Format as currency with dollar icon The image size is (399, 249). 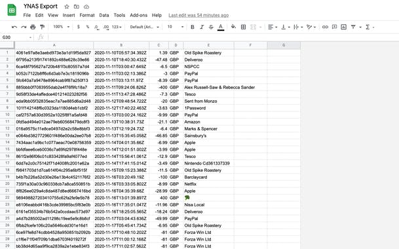79,27
